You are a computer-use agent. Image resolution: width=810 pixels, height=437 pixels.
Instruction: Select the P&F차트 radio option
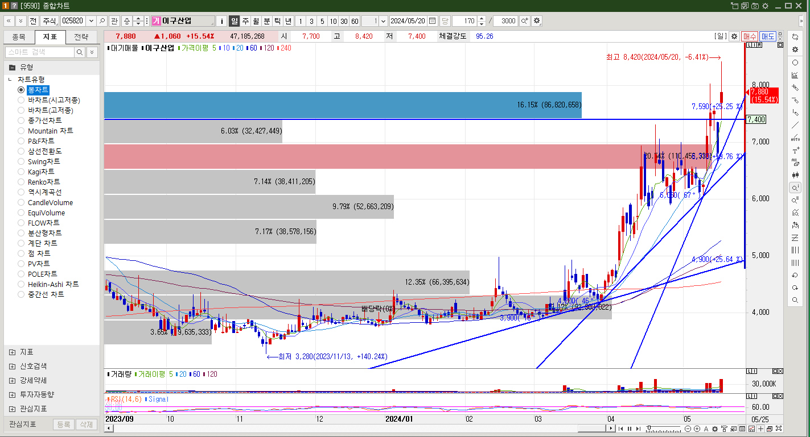pyautogui.click(x=21, y=141)
